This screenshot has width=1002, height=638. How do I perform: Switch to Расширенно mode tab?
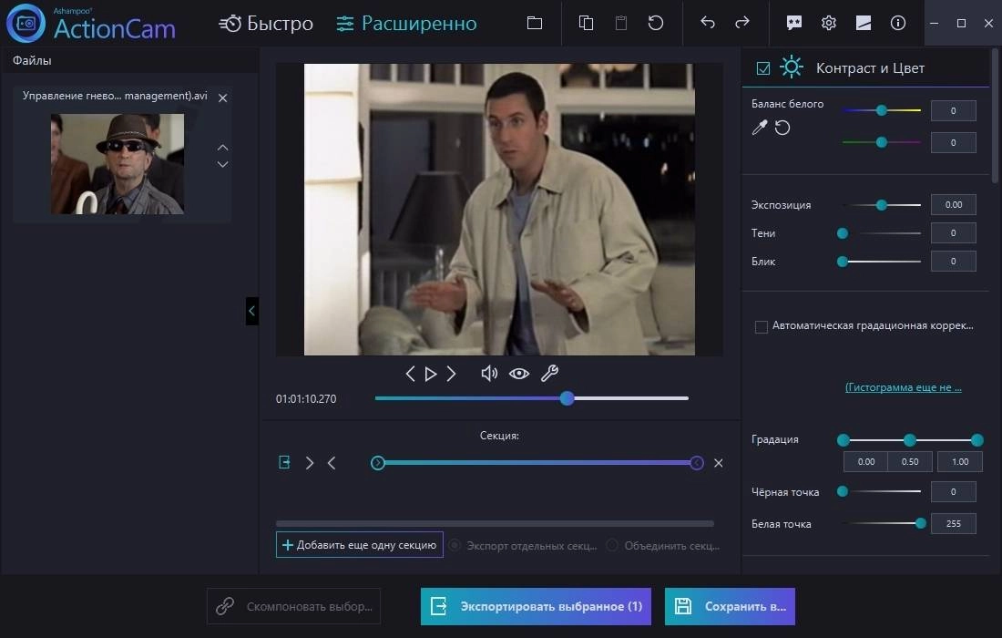[x=406, y=24]
